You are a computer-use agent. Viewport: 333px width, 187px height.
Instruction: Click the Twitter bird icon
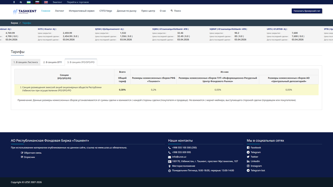(x=248, y=157)
